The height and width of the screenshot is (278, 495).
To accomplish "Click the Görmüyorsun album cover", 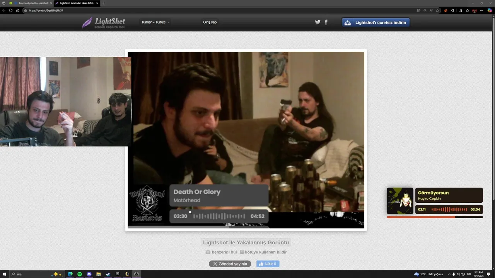I will point(400,201).
